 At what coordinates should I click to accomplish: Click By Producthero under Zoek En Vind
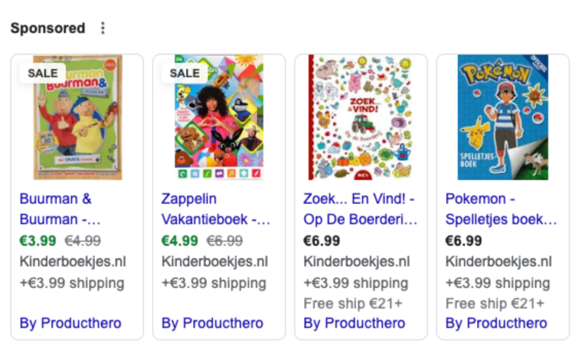[354, 323]
